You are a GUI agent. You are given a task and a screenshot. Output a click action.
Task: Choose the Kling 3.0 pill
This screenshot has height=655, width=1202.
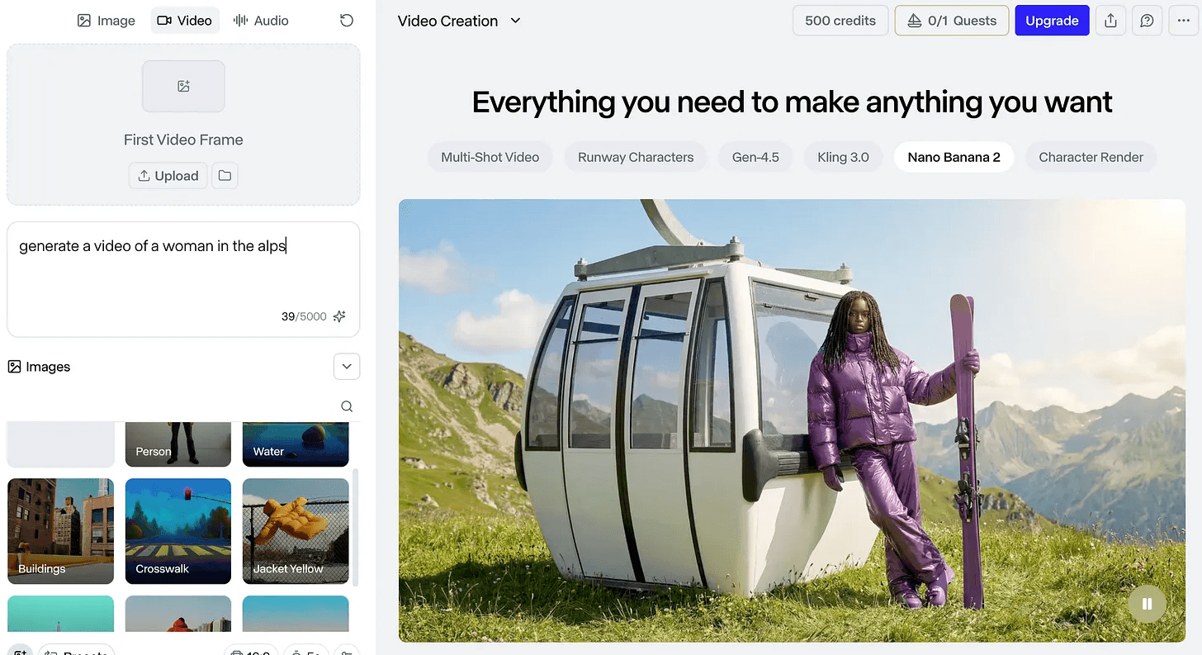click(x=843, y=157)
